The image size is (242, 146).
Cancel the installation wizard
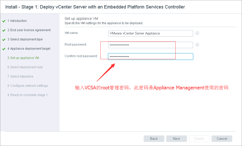[222, 139]
